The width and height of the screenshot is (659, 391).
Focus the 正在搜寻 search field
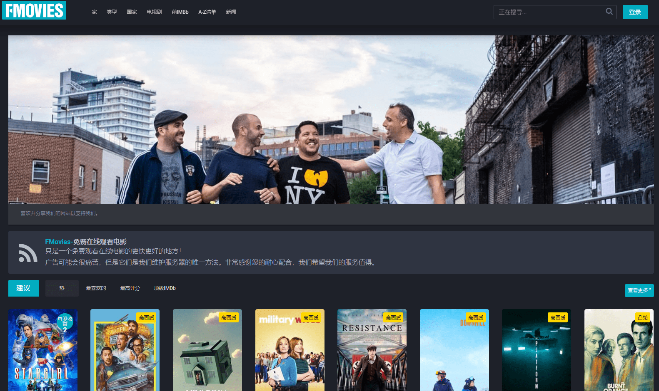555,12
